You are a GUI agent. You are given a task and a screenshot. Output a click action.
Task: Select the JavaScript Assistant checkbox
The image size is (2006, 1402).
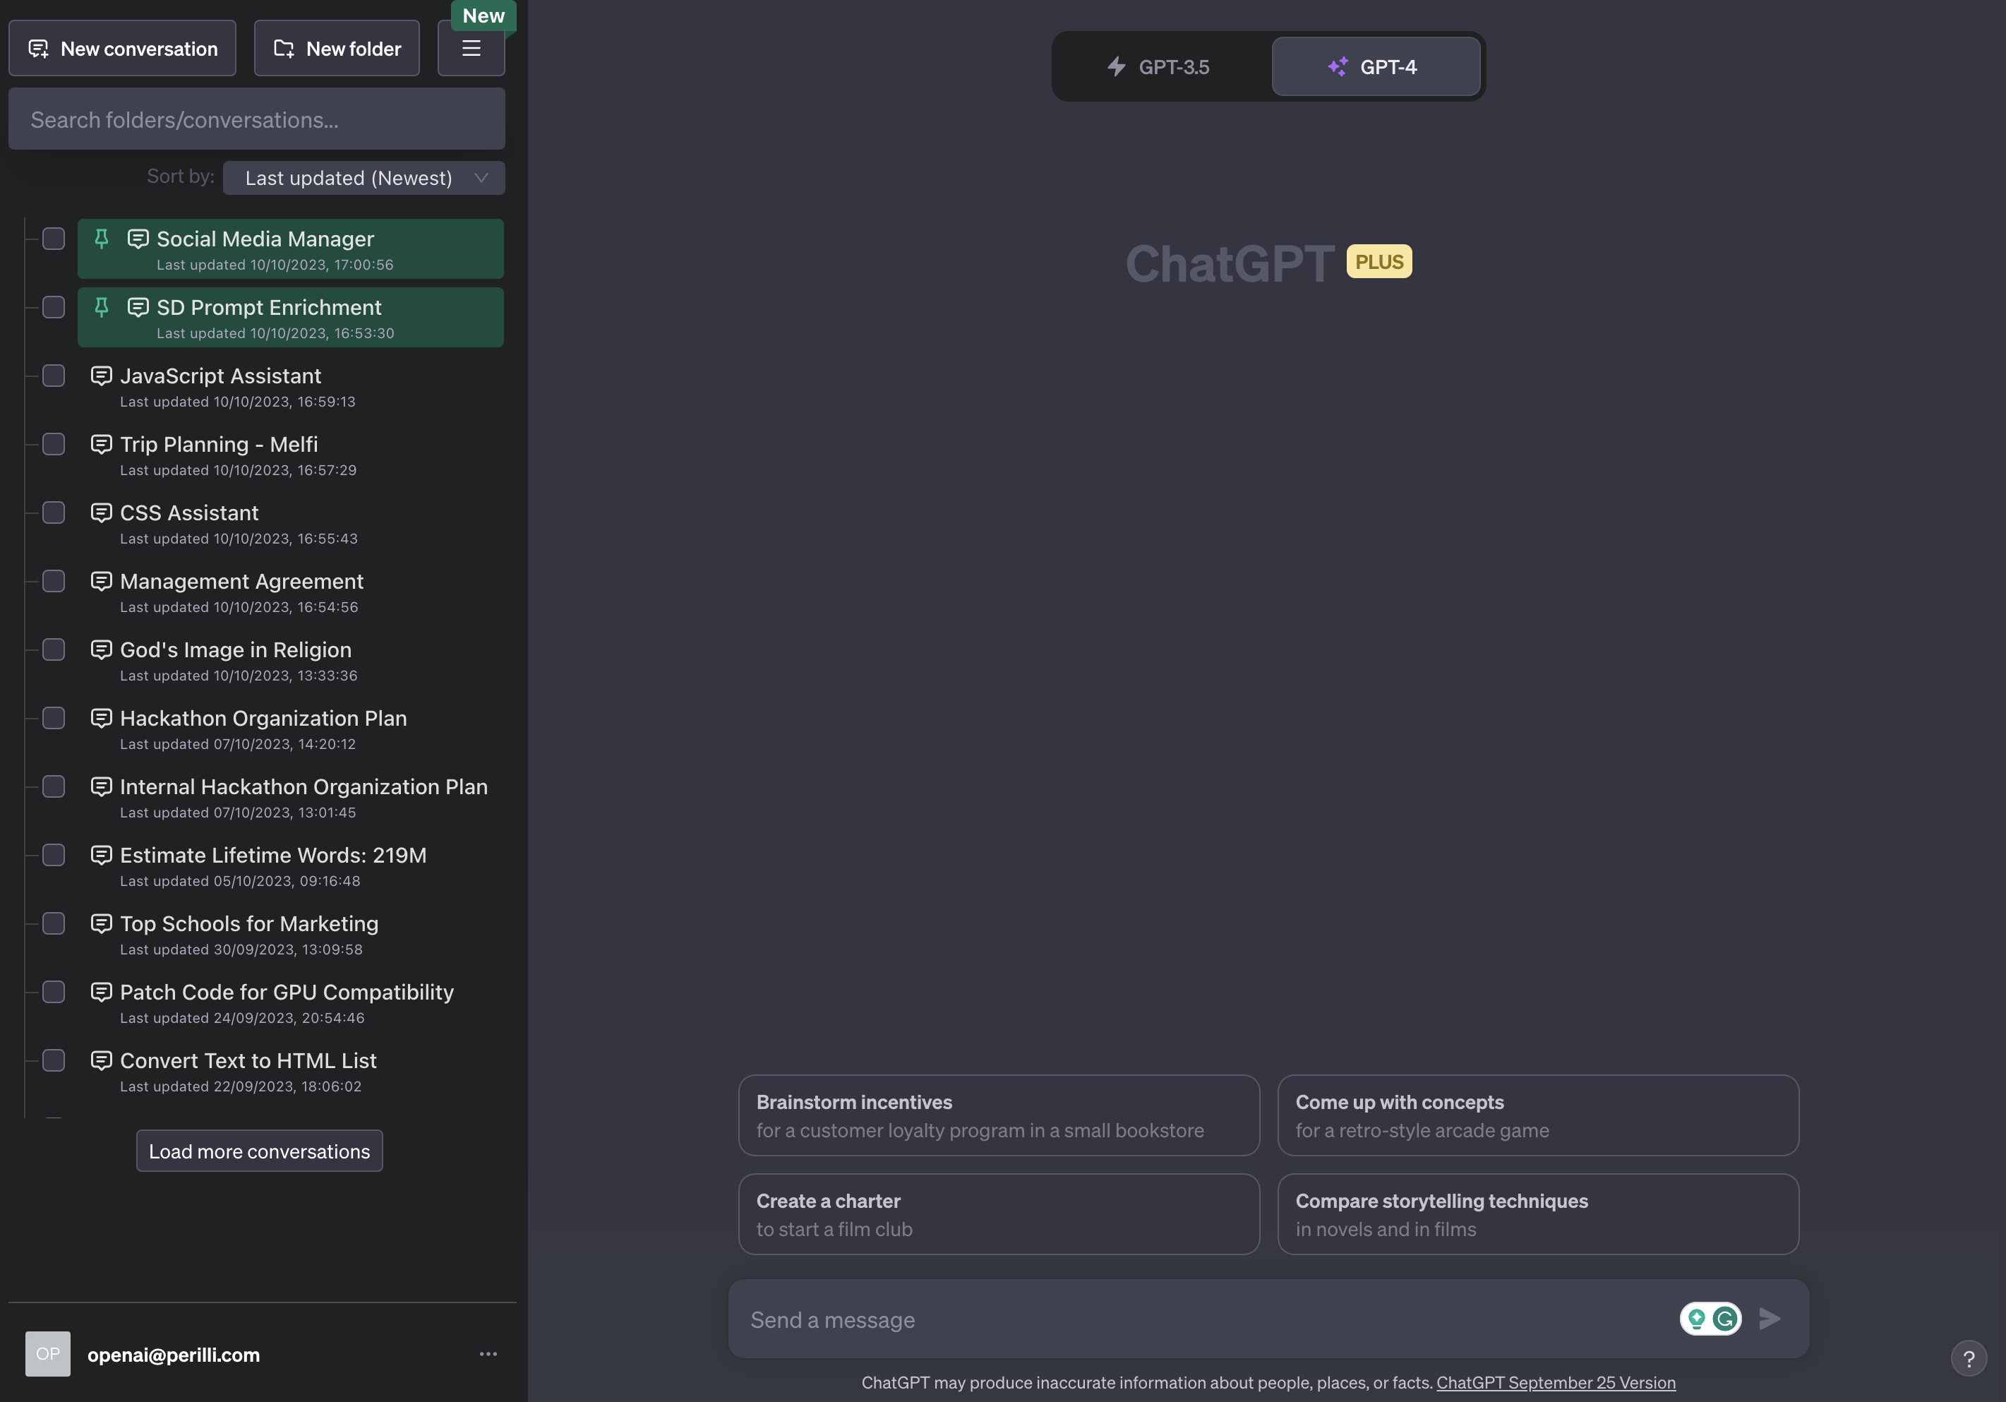tap(54, 376)
